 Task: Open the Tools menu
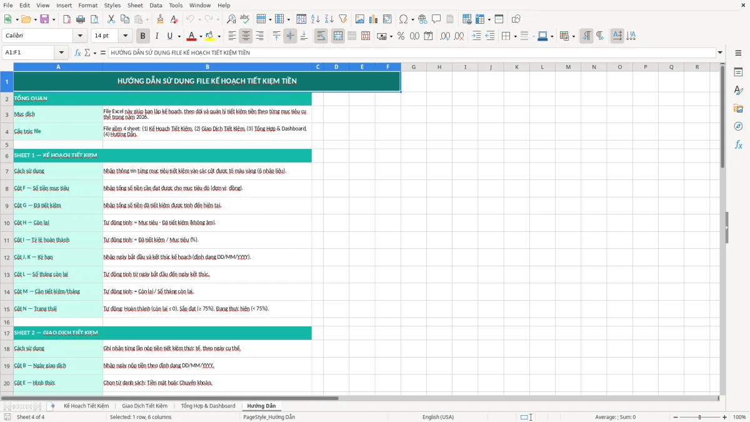tap(176, 5)
